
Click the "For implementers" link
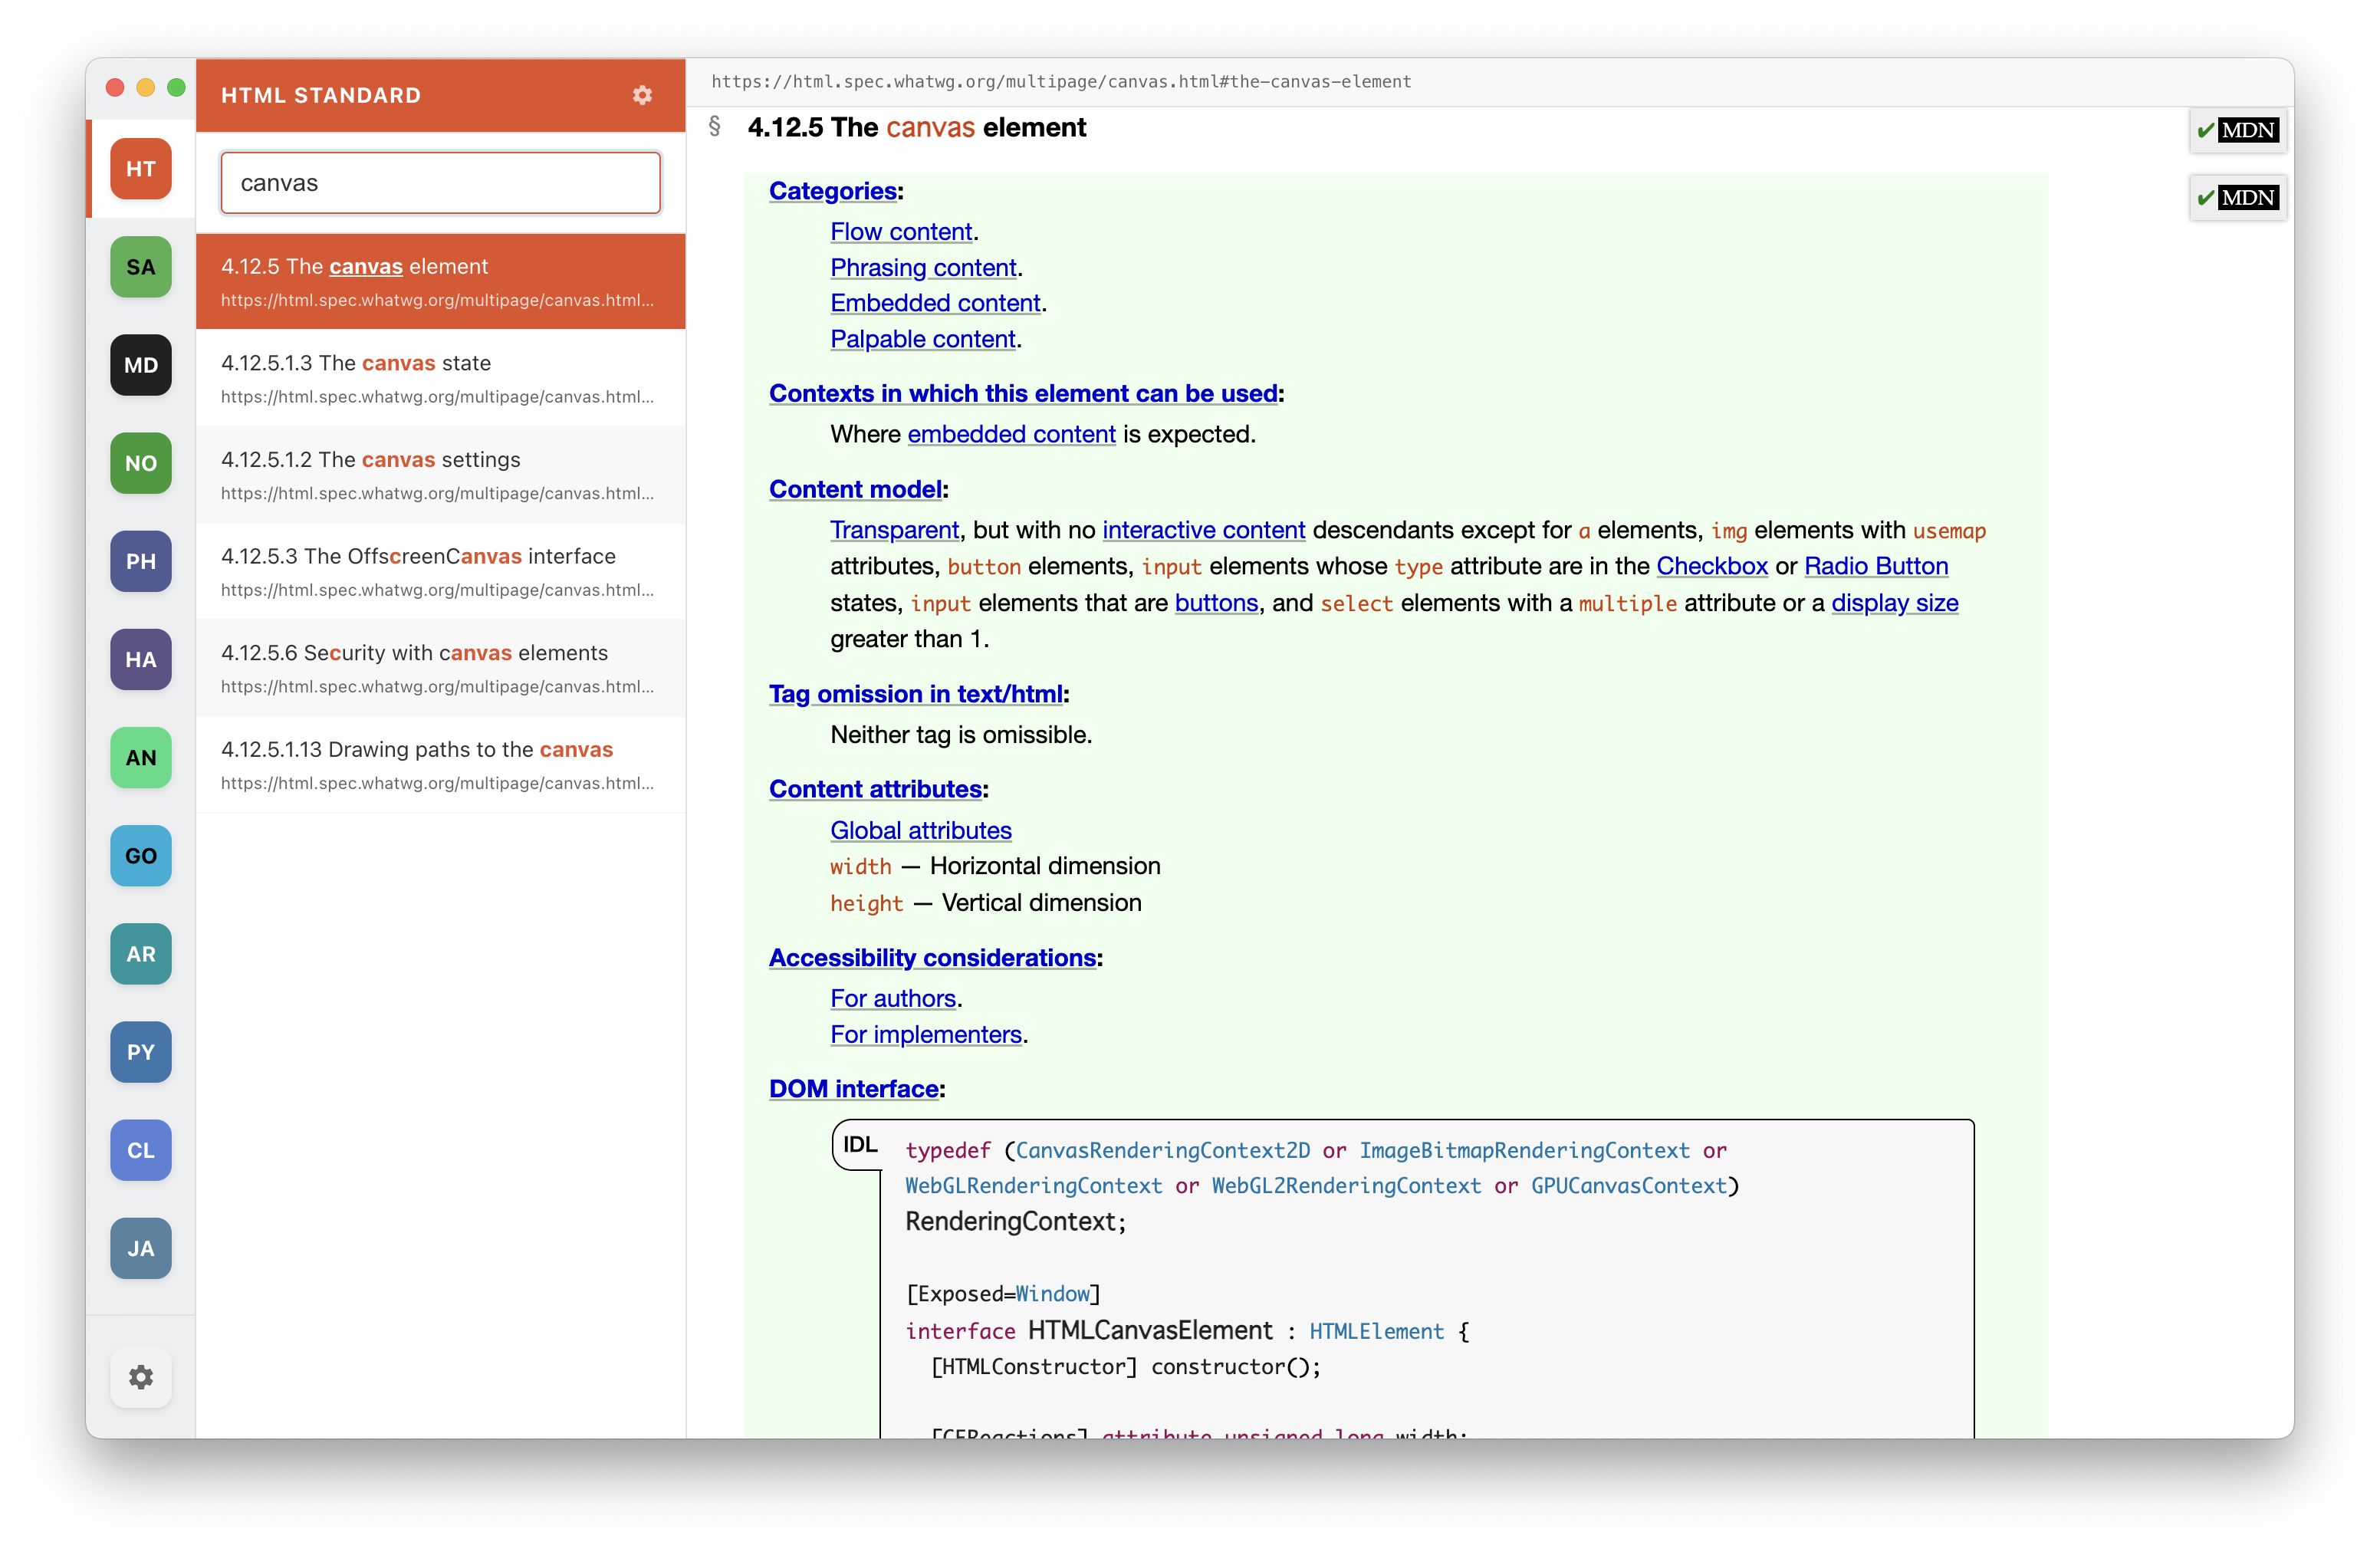click(x=925, y=1035)
